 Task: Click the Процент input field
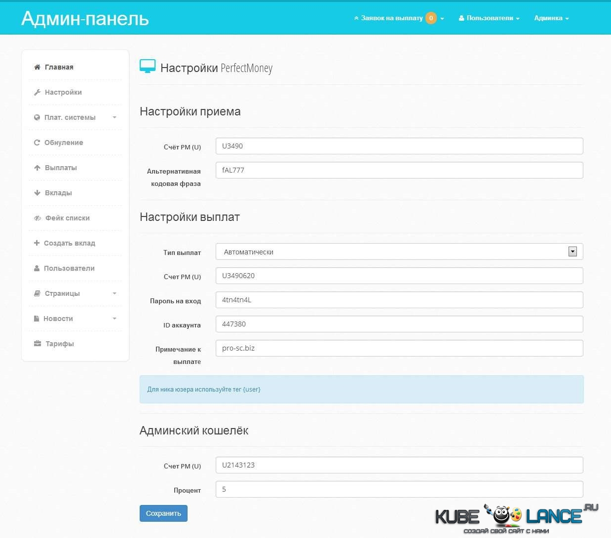tap(399, 489)
